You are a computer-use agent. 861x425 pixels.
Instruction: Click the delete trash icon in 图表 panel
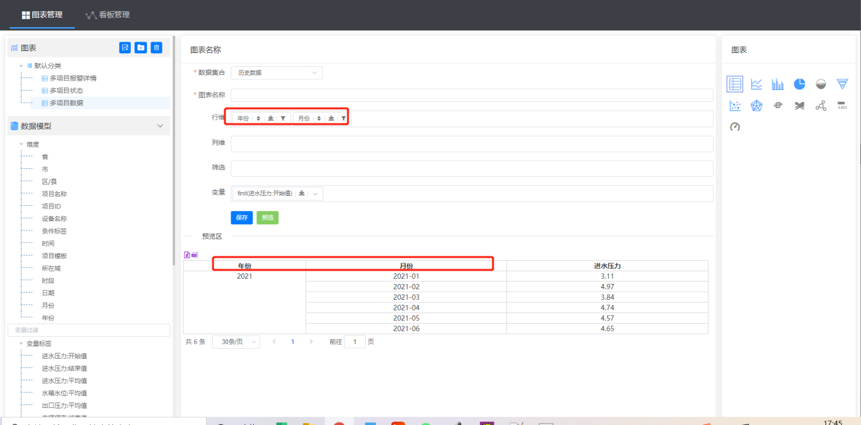point(156,48)
